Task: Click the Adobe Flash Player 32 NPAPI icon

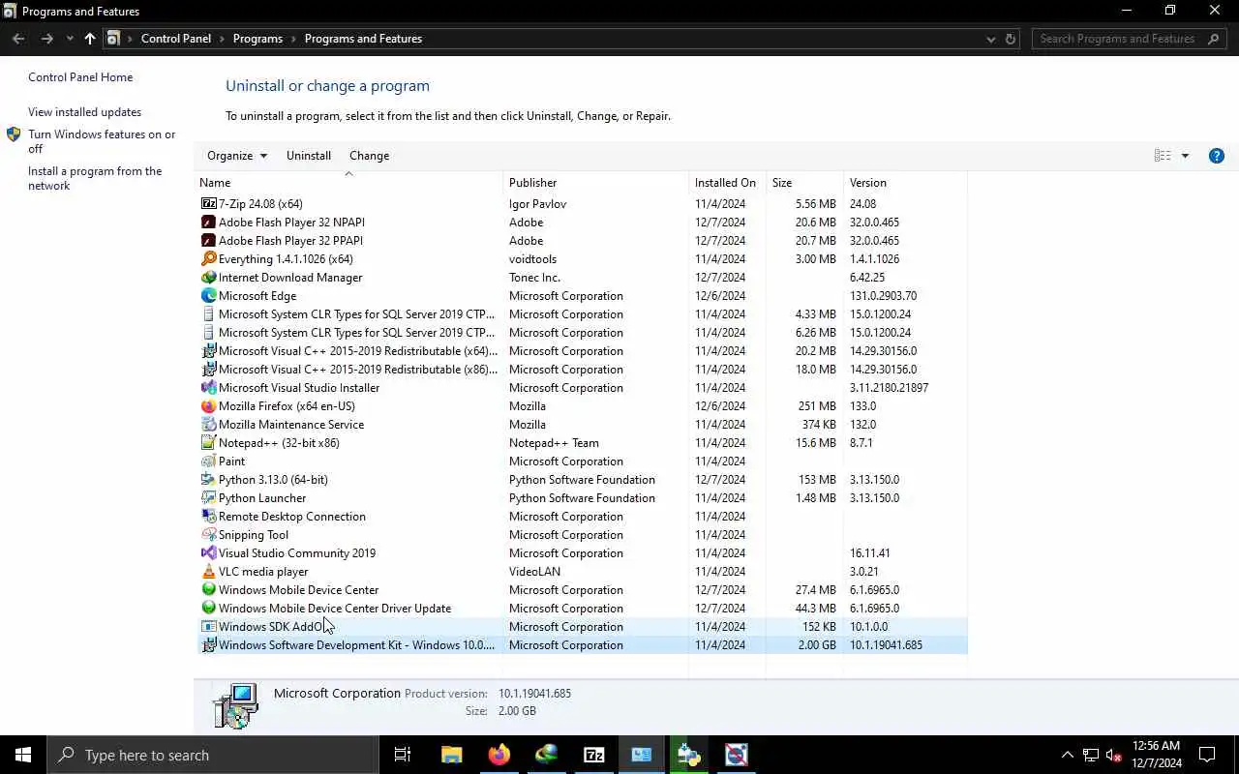Action: (208, 223)
